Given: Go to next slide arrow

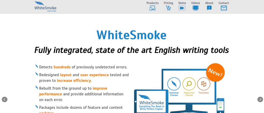Looking at the screenshot, I should point(260,99).
